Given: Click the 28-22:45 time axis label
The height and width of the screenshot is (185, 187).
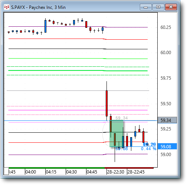Looking at the screenshot, I should (x=136, y=172).
